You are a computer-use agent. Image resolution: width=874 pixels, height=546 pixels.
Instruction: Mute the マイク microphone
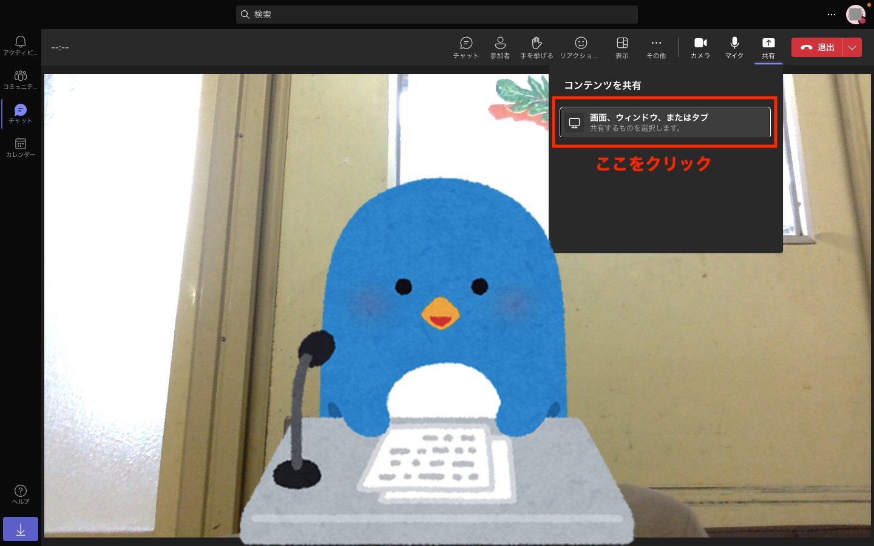[734, 47]
